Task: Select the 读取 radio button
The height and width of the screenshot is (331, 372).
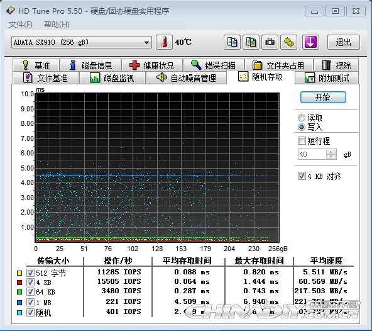Action: pos(302,118)
